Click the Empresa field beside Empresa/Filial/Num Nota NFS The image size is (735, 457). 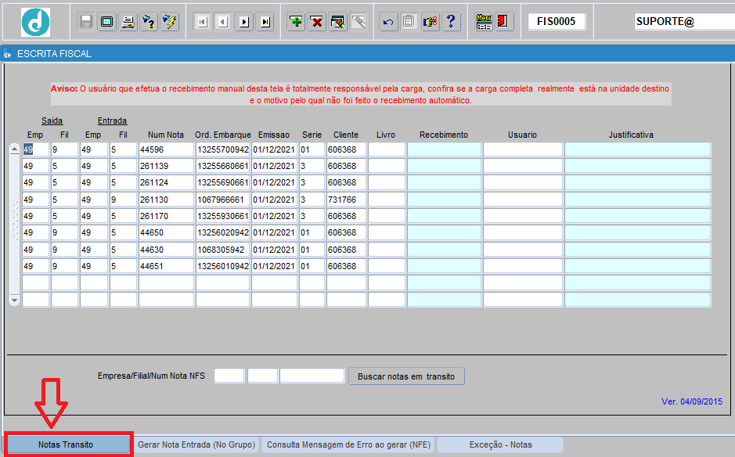(229, 376)
